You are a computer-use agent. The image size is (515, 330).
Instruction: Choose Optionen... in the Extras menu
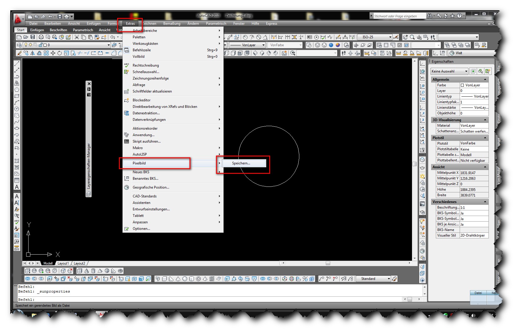pos(173,229)
